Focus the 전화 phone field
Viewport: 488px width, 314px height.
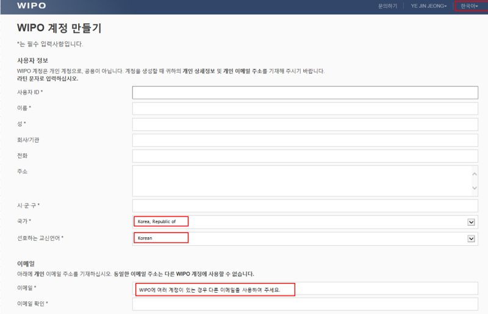tap(305, 156)
